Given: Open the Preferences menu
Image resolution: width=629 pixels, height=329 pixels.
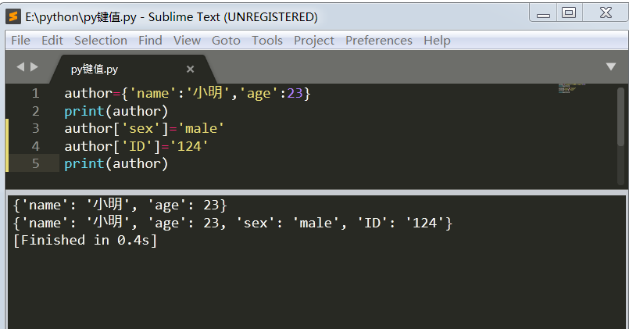Looking at the screenshot, I should (379, 41).
